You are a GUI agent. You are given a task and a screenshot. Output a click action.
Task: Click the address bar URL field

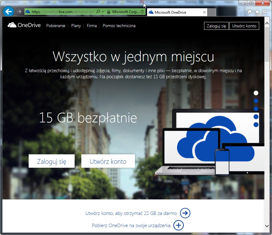63,12
